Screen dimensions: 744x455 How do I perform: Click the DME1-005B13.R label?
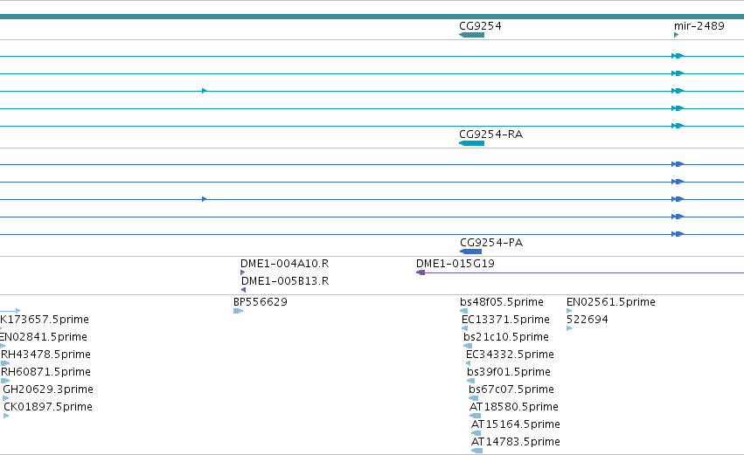tap(285, 281)
